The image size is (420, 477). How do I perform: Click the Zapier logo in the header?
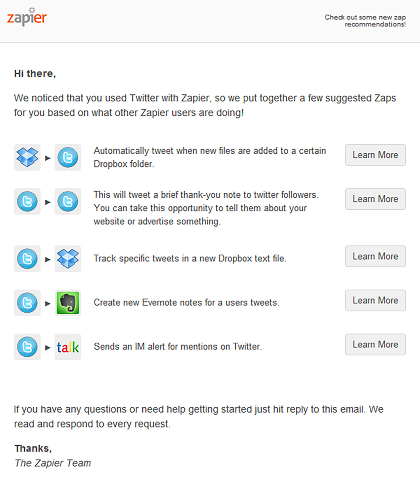(27, 17)
